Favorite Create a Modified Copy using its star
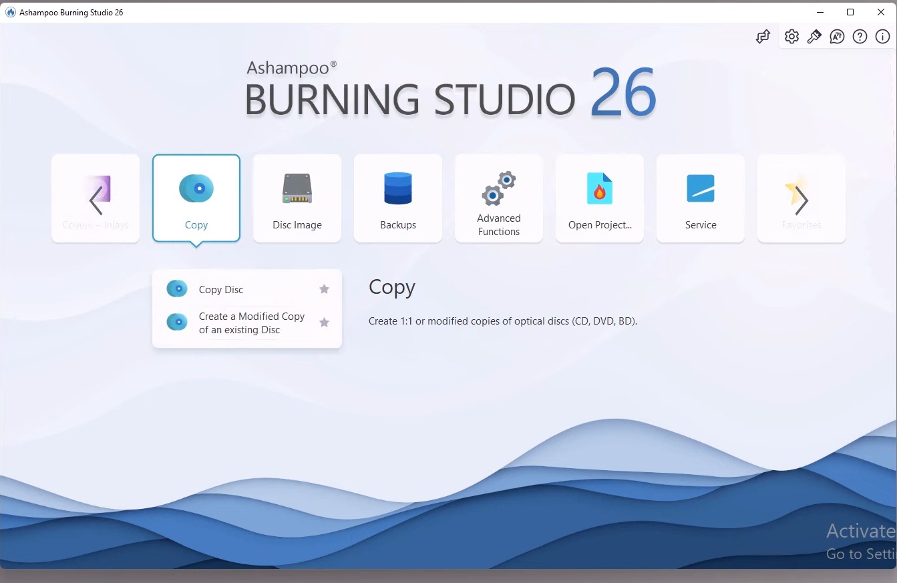The height and width of the screenshot is (583, 897). 324,323
